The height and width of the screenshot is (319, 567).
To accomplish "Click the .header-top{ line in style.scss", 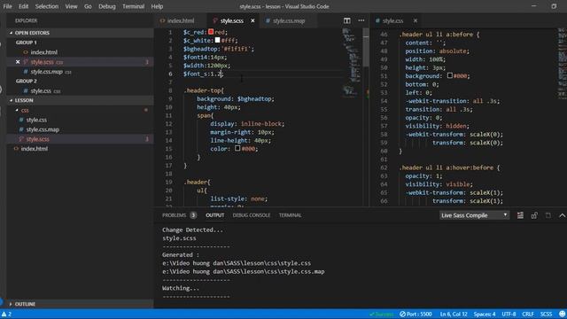I will click(204, 90).
